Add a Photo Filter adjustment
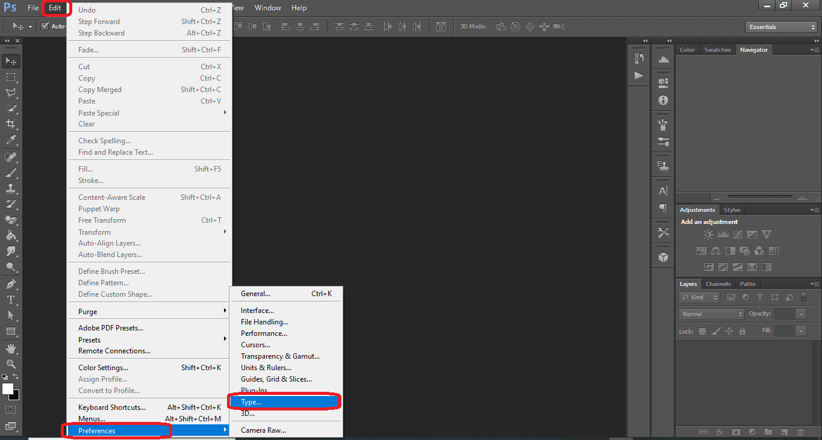 745,251
